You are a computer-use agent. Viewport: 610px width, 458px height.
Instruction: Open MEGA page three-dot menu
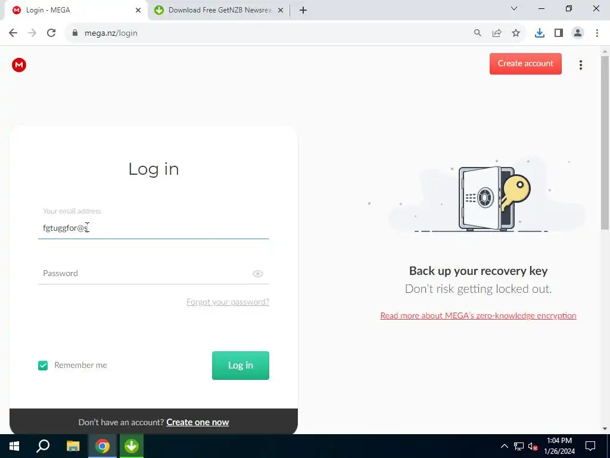click(x=580, y=65)
